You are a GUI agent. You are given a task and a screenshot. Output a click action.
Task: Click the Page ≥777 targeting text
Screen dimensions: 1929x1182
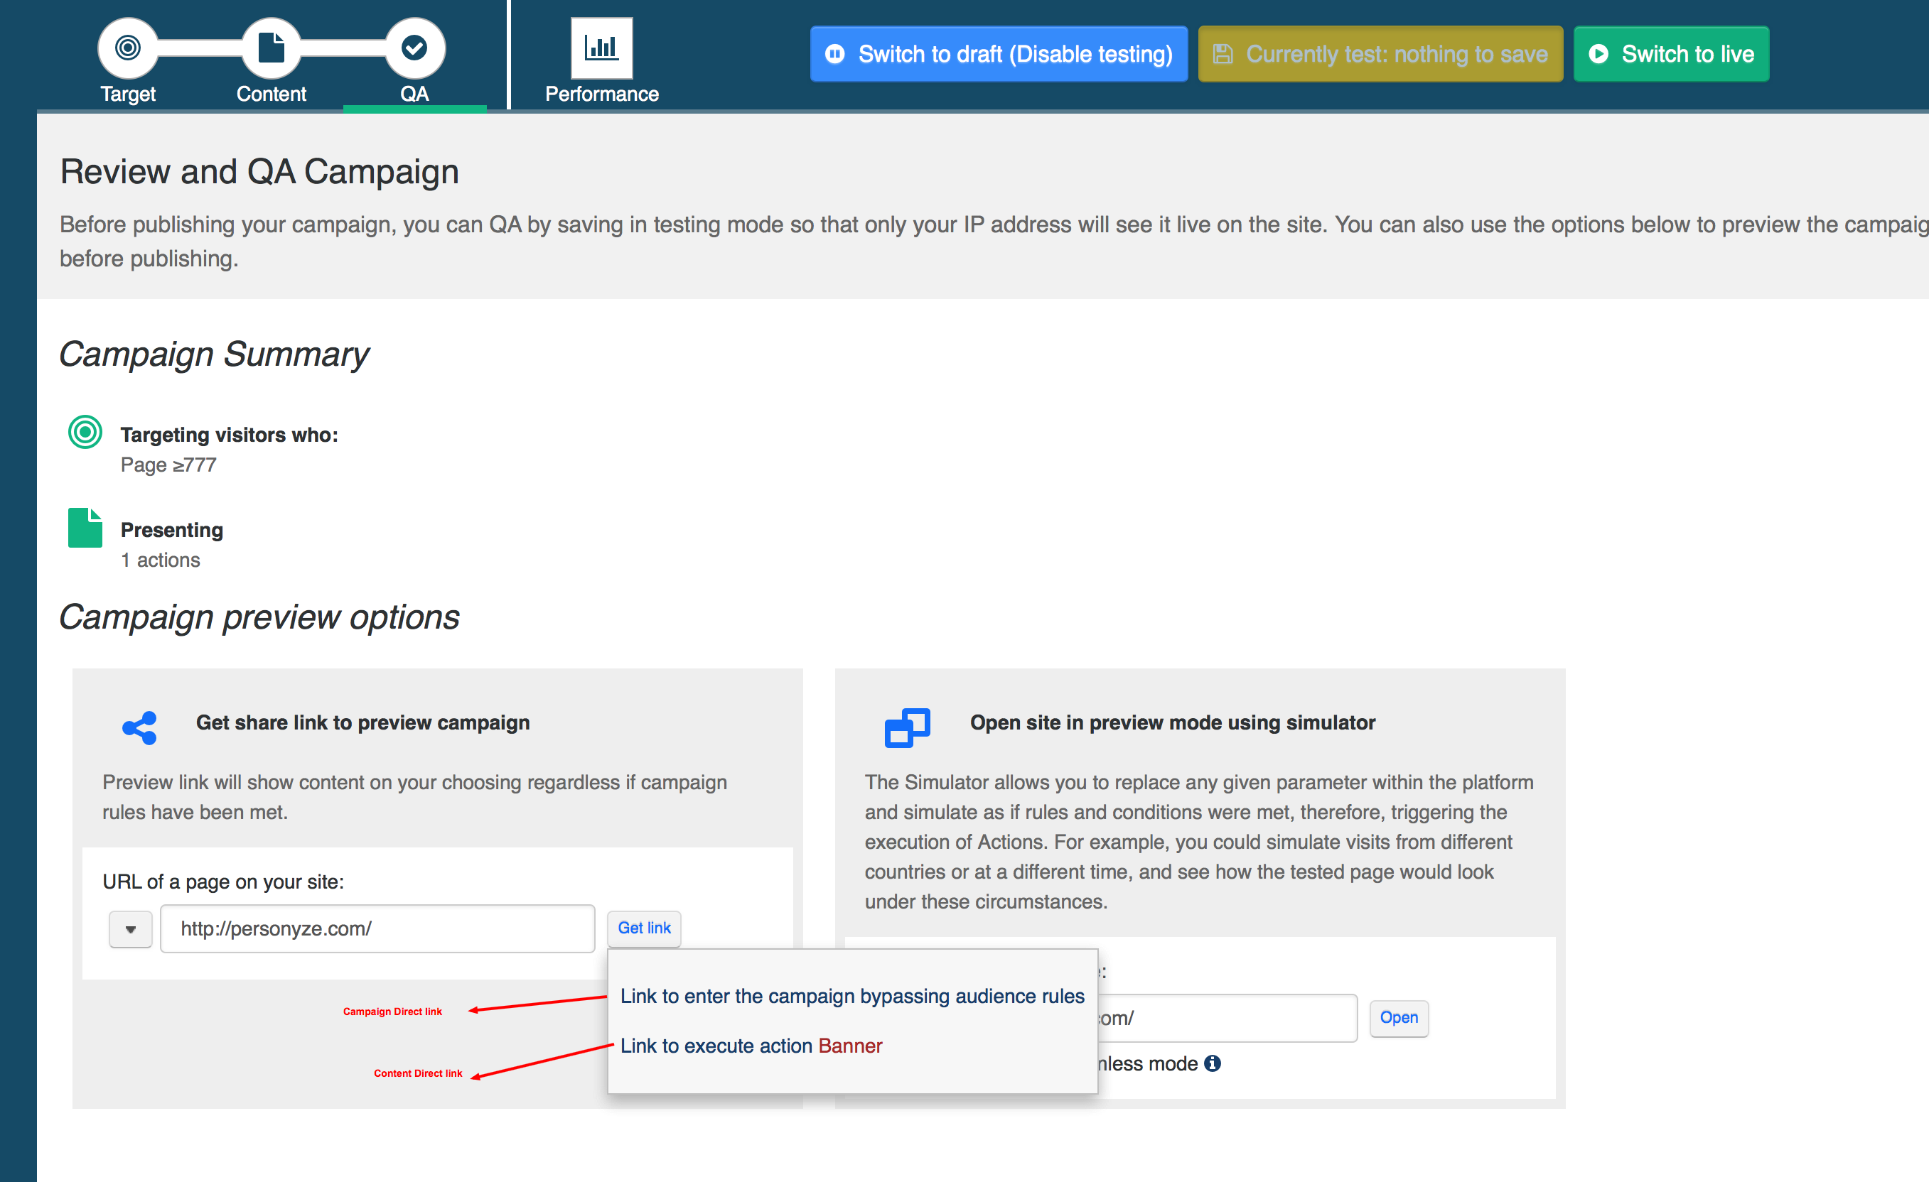pyautogui.click(x=168, y=465)
